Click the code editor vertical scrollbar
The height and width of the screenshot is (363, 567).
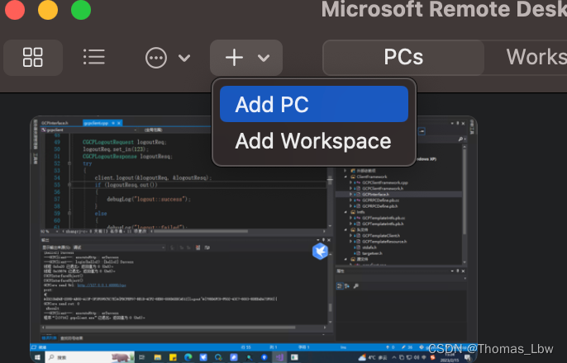[330, 181]
